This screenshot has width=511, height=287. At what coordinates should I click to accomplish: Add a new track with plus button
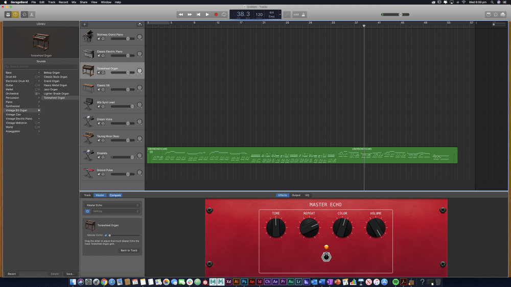pyautogui.click(x=85, y=25)
